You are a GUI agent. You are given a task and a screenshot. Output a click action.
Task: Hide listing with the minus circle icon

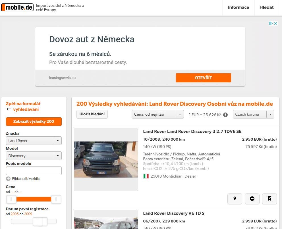[x=252, y=199]
